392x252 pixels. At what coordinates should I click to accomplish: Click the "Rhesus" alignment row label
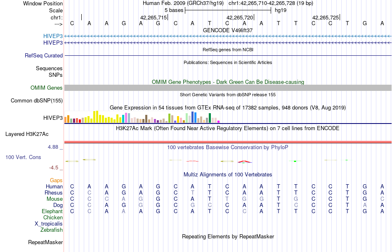pyautogui.click(x=54, y=193)
